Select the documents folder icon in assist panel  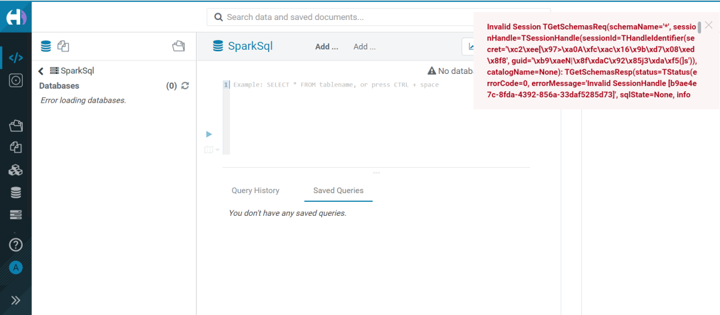tap(178, 46)
